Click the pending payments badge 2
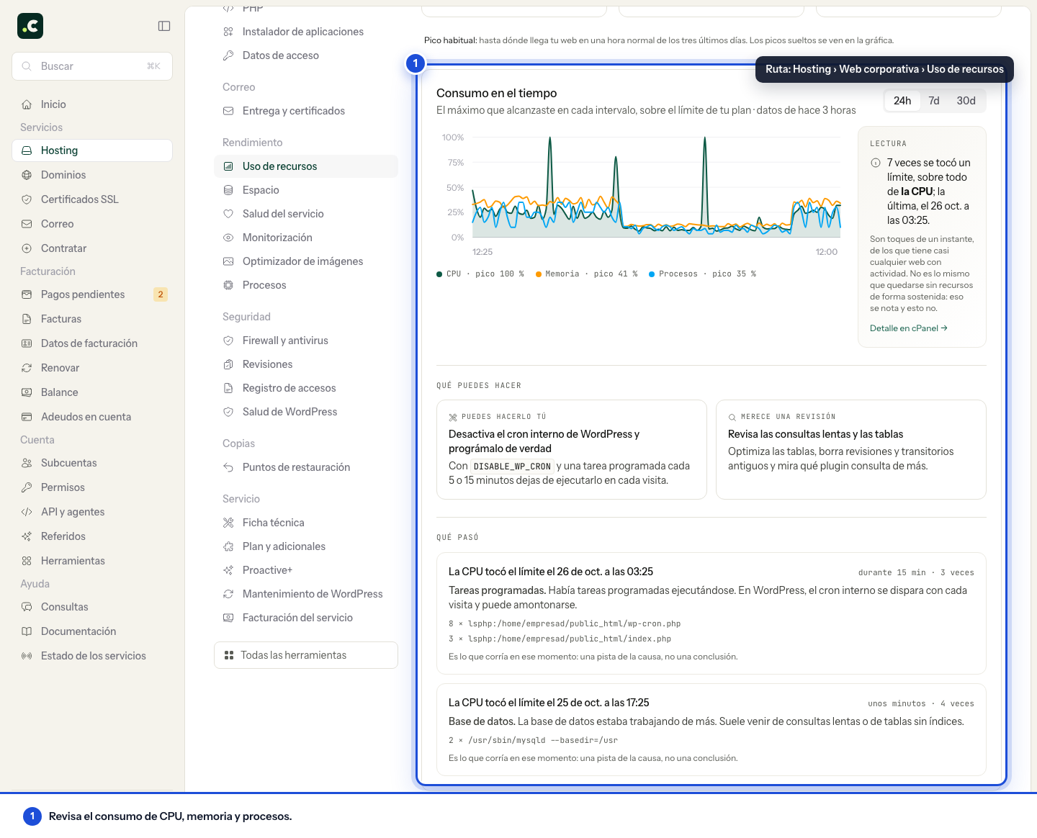Viewport: 1037px width, 838px height. point(161,294)
